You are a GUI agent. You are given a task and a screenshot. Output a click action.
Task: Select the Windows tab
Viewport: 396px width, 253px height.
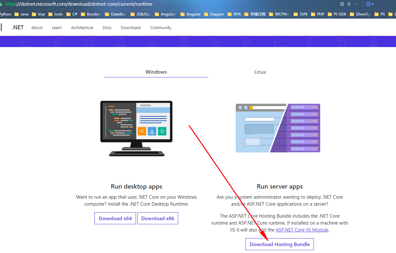coord(156,72)
